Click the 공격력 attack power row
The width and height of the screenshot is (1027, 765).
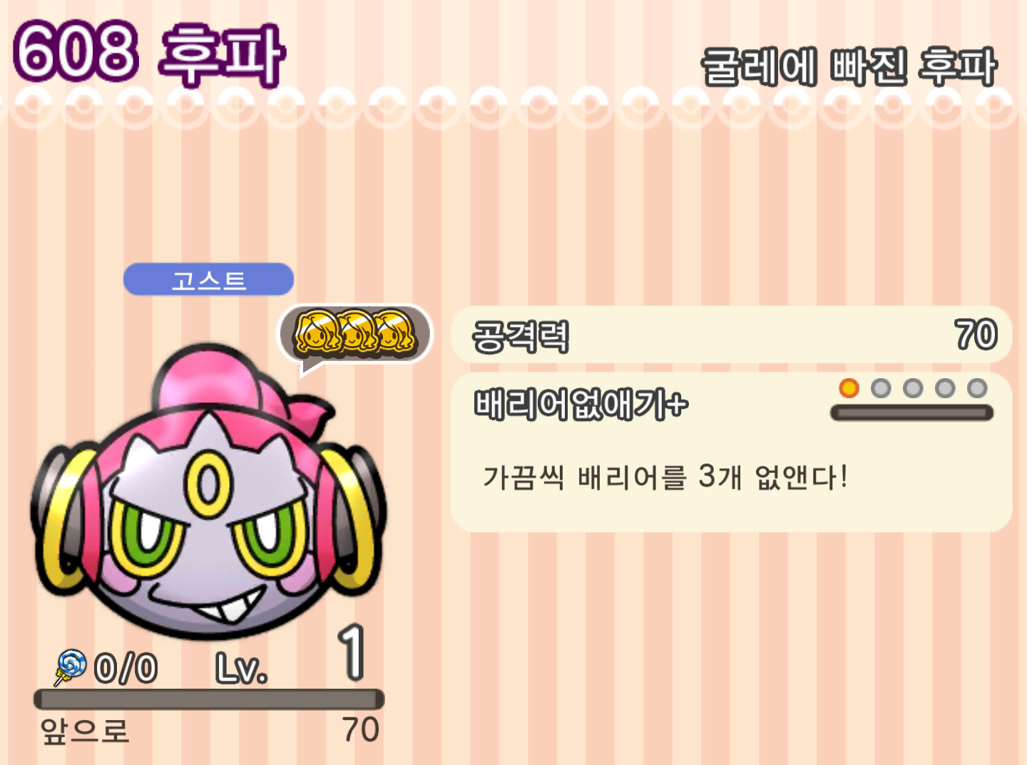[x=732, y=335]
